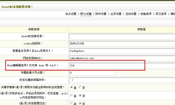The height and width of the screenshot is (105, 175).
Task: Click the 网站发信EMAIL input field
Action: pyautogui.click(x=122, y=58)
